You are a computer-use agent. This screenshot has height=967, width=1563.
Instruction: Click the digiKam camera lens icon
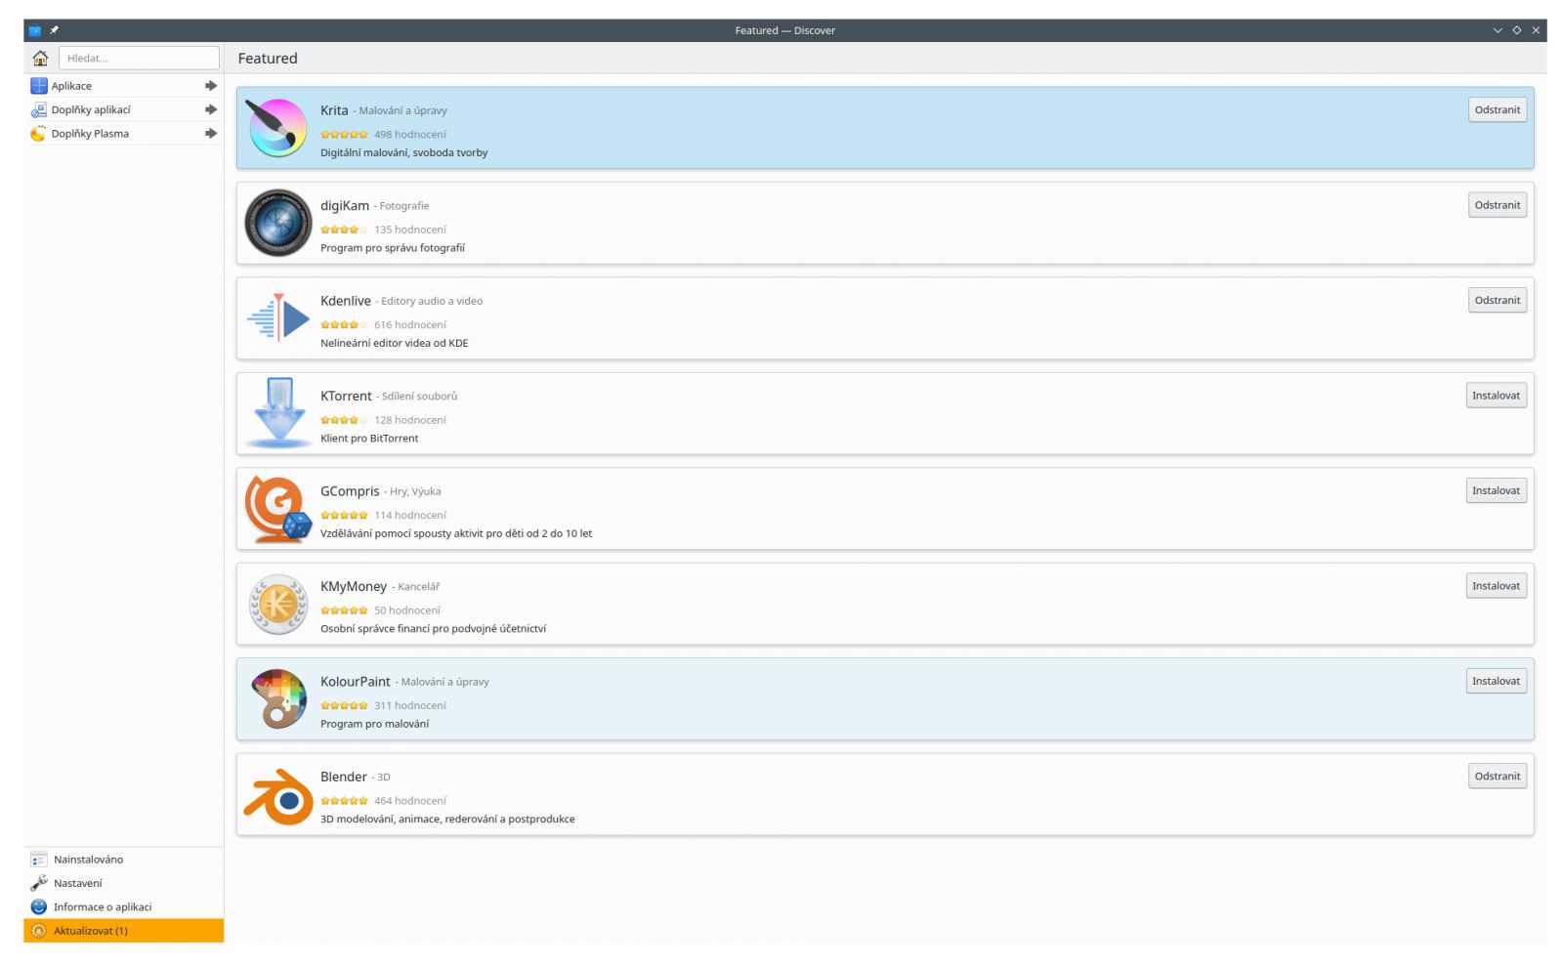point(277,223)
